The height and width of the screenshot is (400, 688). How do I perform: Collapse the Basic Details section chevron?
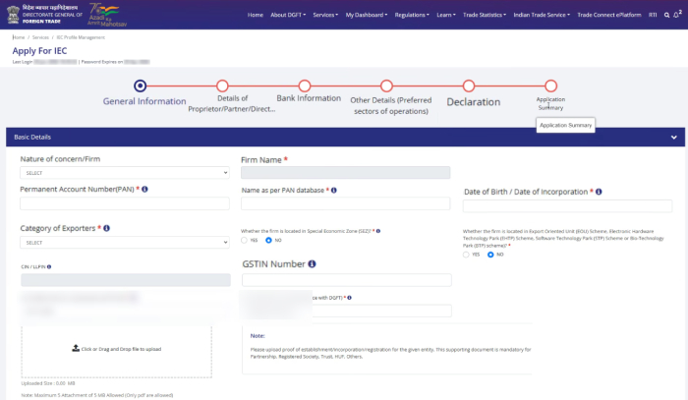(x=674, y=138)
